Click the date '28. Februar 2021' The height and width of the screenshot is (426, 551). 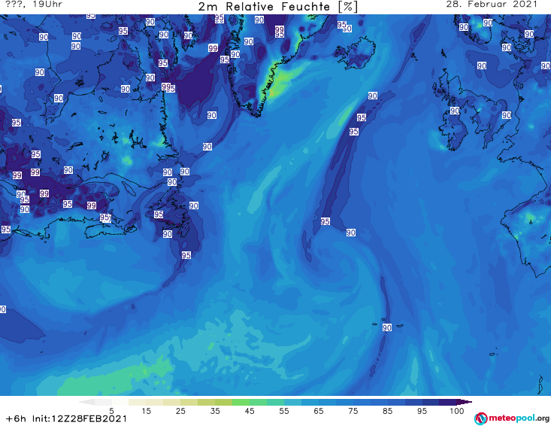(x=492, y=5)
